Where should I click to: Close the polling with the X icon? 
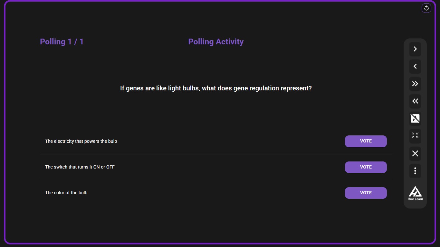[x=415, y=153]
